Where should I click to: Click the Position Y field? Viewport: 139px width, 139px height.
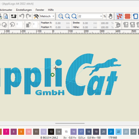60,27
